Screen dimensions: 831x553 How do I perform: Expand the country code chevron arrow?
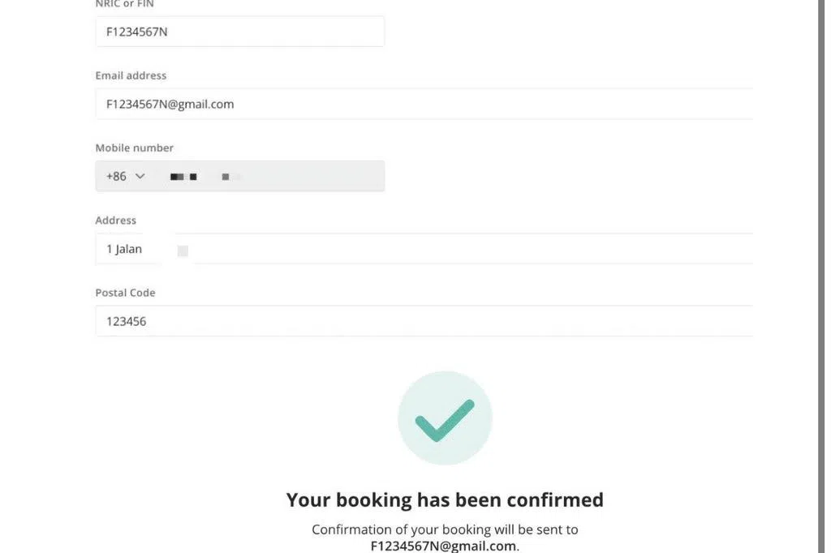click(x=140, y=176)
